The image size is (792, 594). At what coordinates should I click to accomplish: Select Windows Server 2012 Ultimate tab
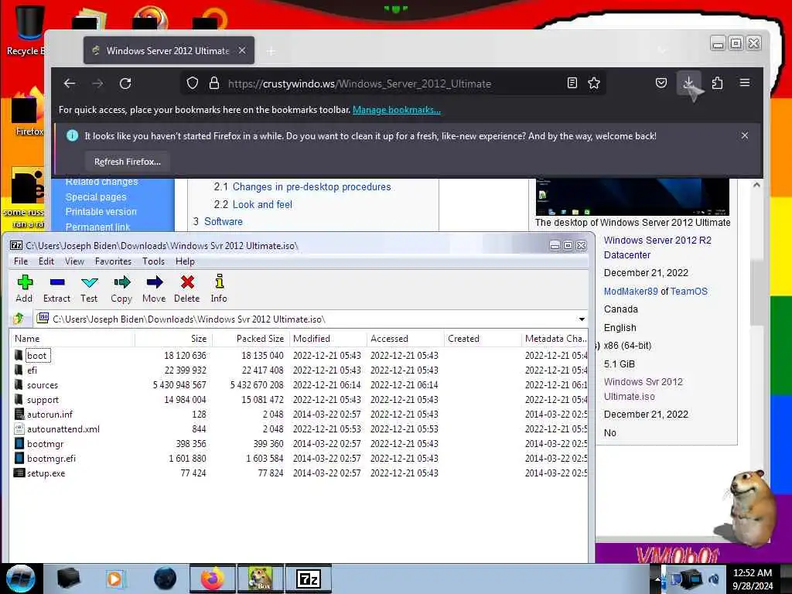click(169, 50)
